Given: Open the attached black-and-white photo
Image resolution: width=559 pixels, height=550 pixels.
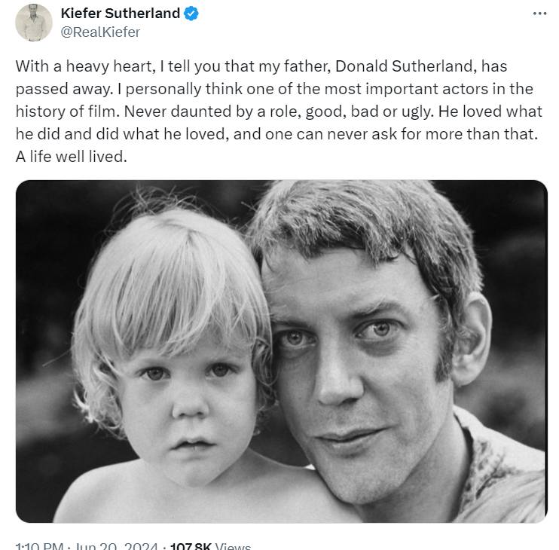Looking at the screenshot, I should point(281,351).
